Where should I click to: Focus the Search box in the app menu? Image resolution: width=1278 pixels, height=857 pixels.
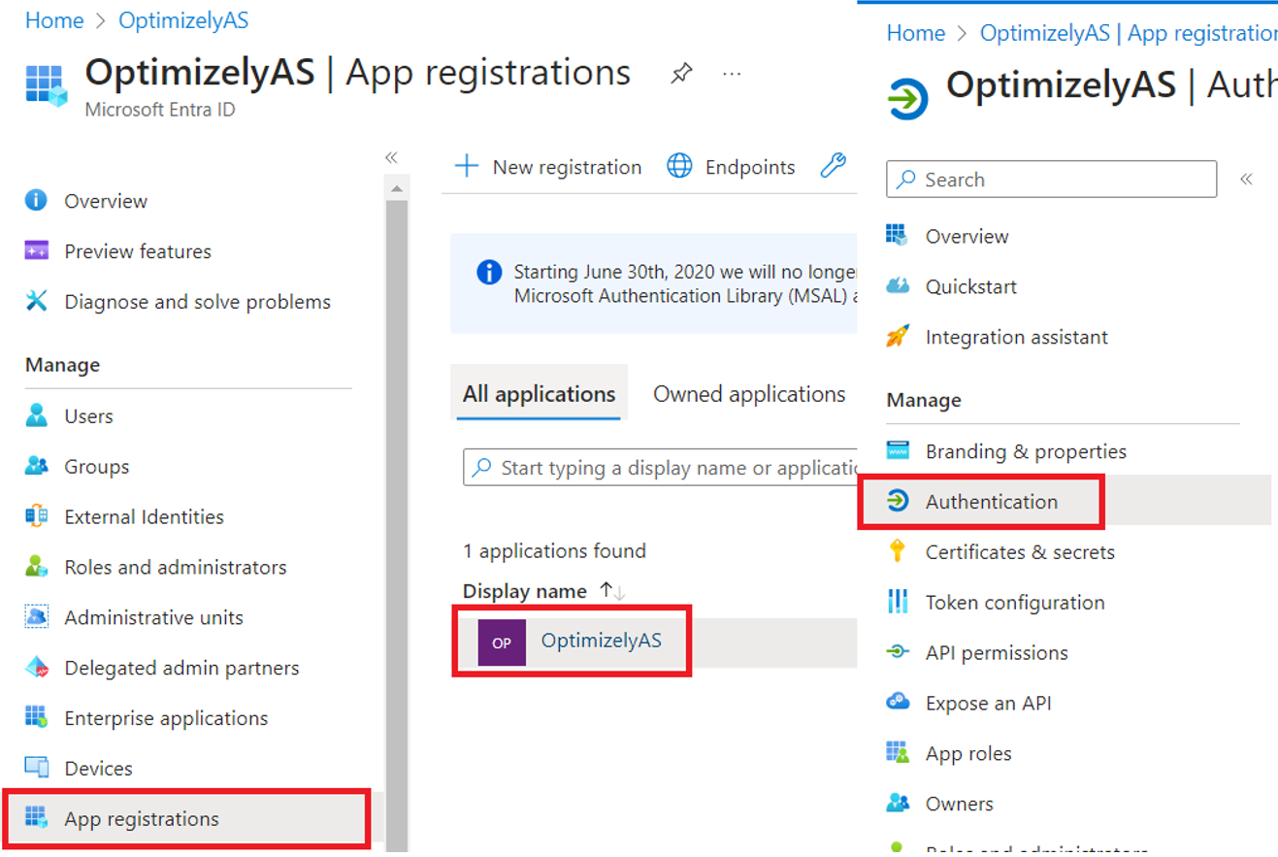1051,180
